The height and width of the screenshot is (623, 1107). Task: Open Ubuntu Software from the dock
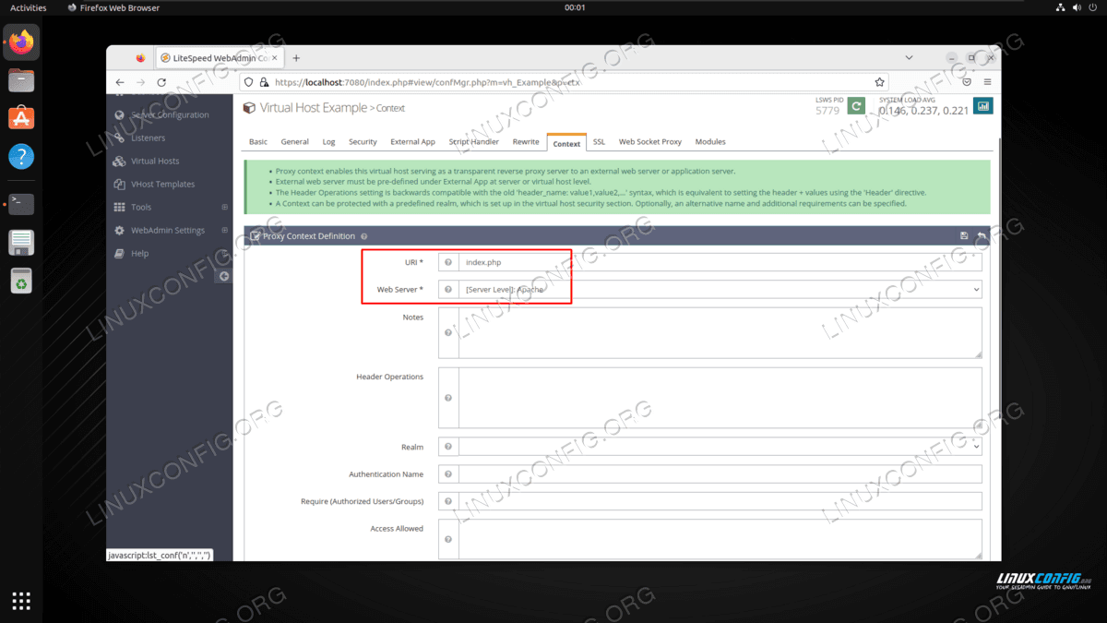[x=21, y=118]
